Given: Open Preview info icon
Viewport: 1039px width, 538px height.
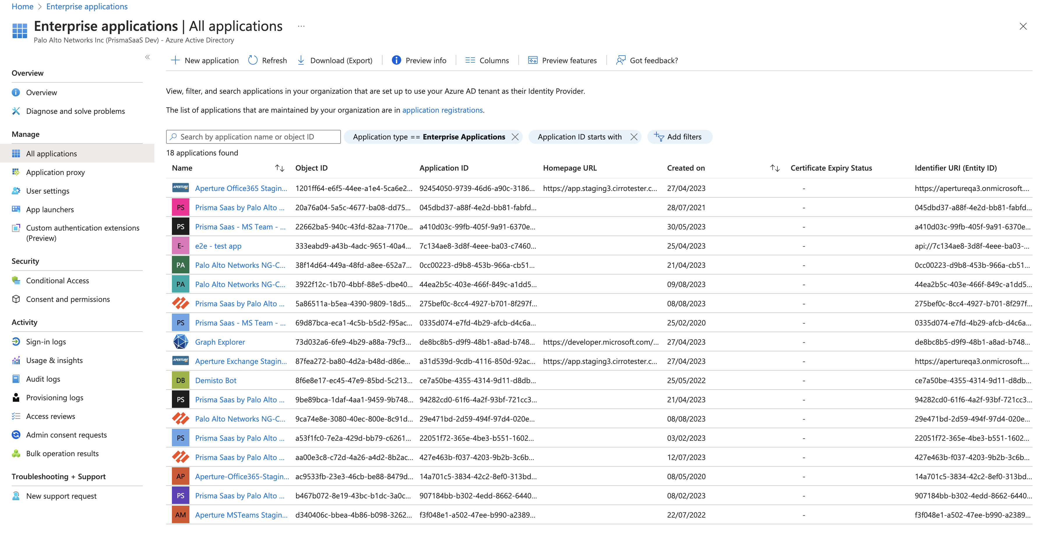Looking at the screenshot, I should coord(396,61).
